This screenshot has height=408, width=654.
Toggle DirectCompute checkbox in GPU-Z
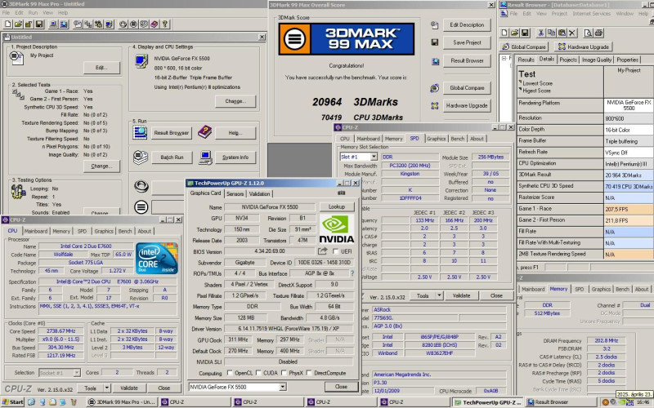309,373
